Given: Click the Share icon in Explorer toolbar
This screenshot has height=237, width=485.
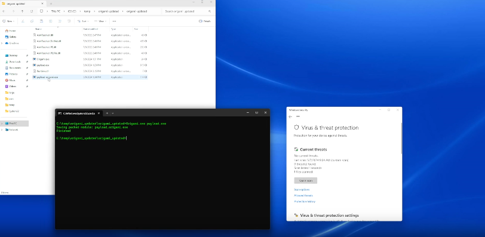Looking at the screenshot, I should pyautogui.click(x=60, y=21).
